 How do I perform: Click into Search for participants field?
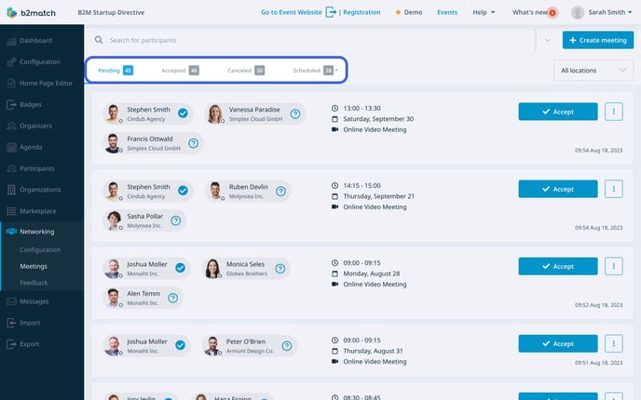point(319,40)
